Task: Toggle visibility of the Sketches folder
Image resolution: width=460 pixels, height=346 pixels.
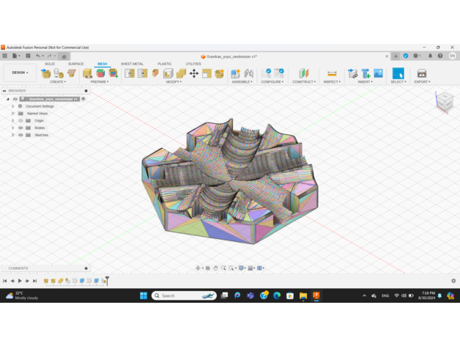Action: (21, 135)
